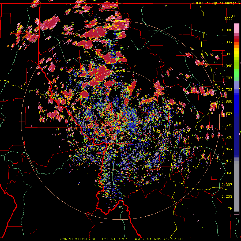241x241 pixels.
Task: Click the 0.253 legend value
Action: coord(227,197)
